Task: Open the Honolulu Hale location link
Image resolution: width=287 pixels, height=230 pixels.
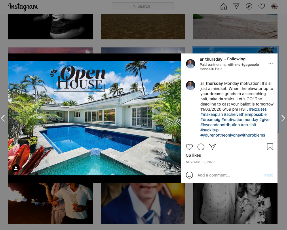Action: point(211,69)
